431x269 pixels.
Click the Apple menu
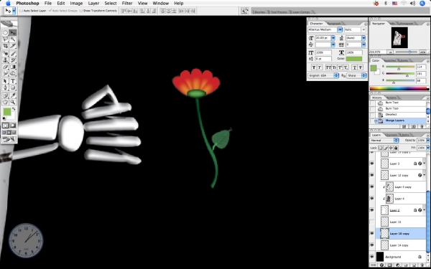click(x=7, y=4)
